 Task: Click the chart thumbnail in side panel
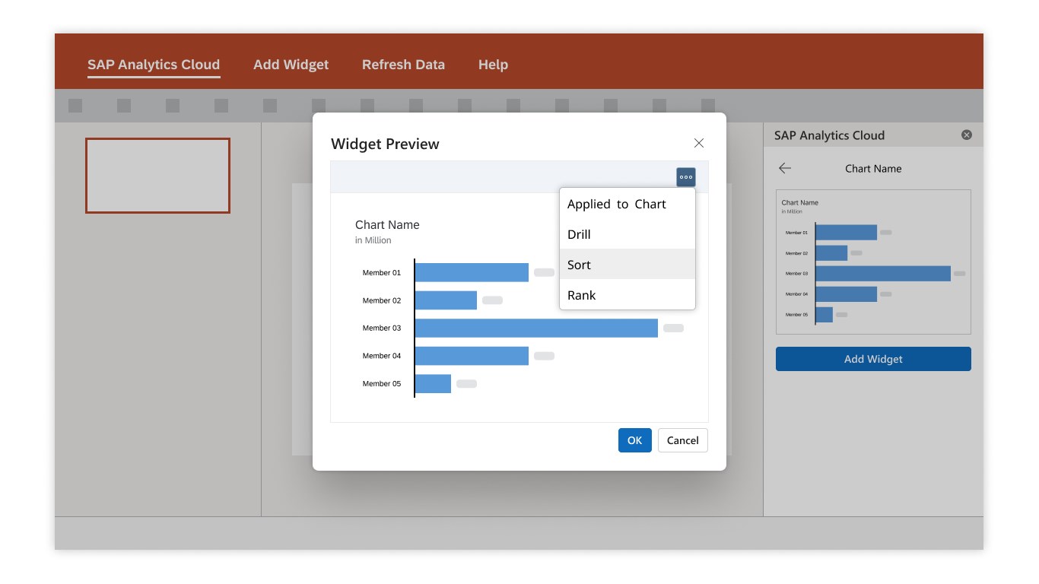pos(873,262)
